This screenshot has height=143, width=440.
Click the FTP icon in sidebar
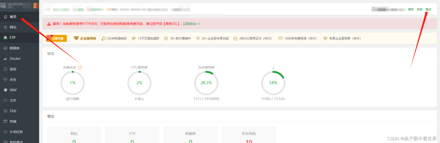coord(5,37)
